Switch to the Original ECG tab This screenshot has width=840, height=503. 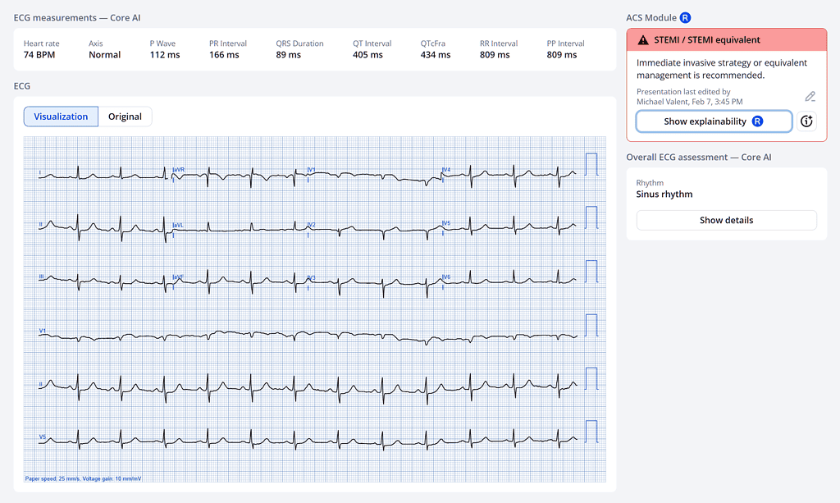pos(125,117)
